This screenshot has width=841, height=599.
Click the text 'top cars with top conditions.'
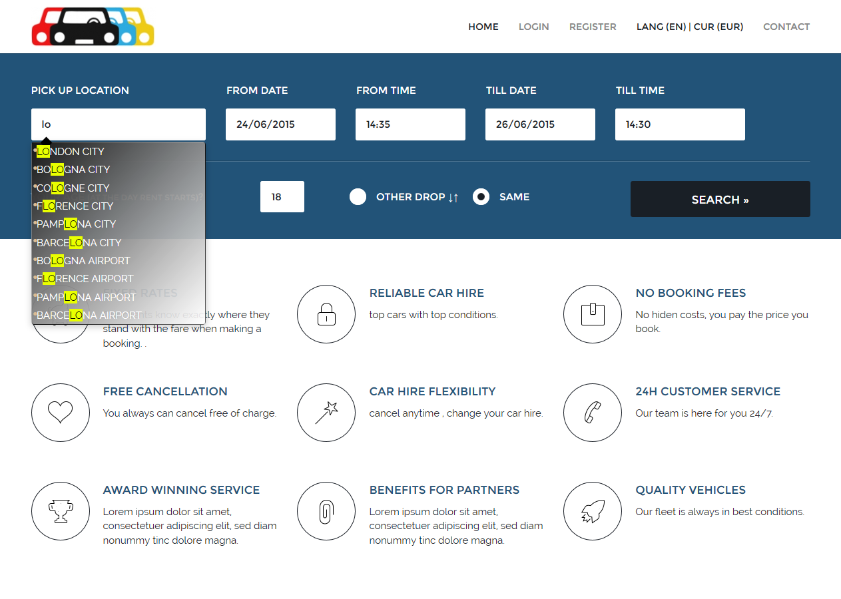click(x=433, y=315)
